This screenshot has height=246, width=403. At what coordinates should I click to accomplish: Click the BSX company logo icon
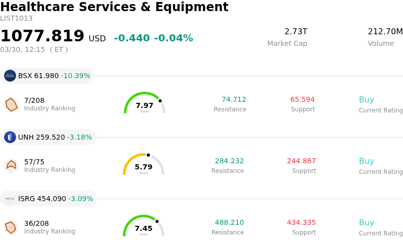click(x=10, y=76)
